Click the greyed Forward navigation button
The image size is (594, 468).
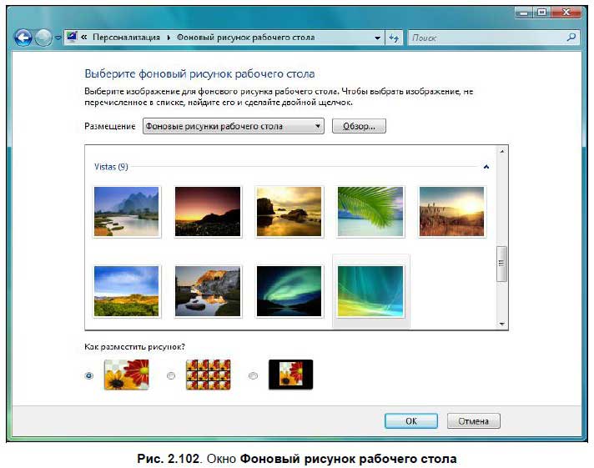point(43,38)
